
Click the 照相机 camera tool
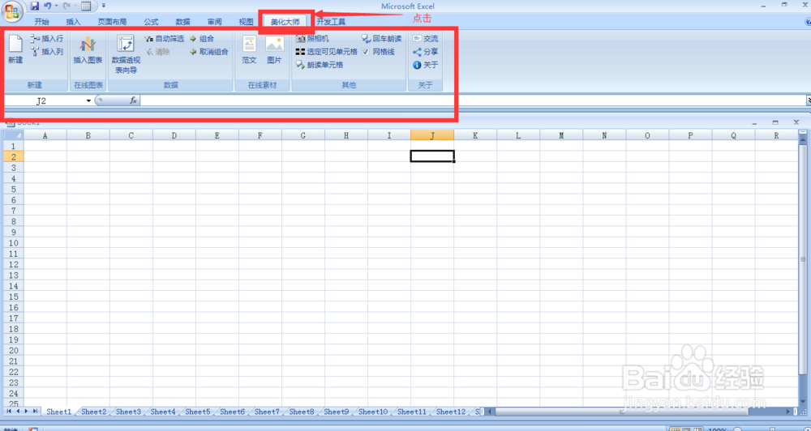click(x=312, y=39)
